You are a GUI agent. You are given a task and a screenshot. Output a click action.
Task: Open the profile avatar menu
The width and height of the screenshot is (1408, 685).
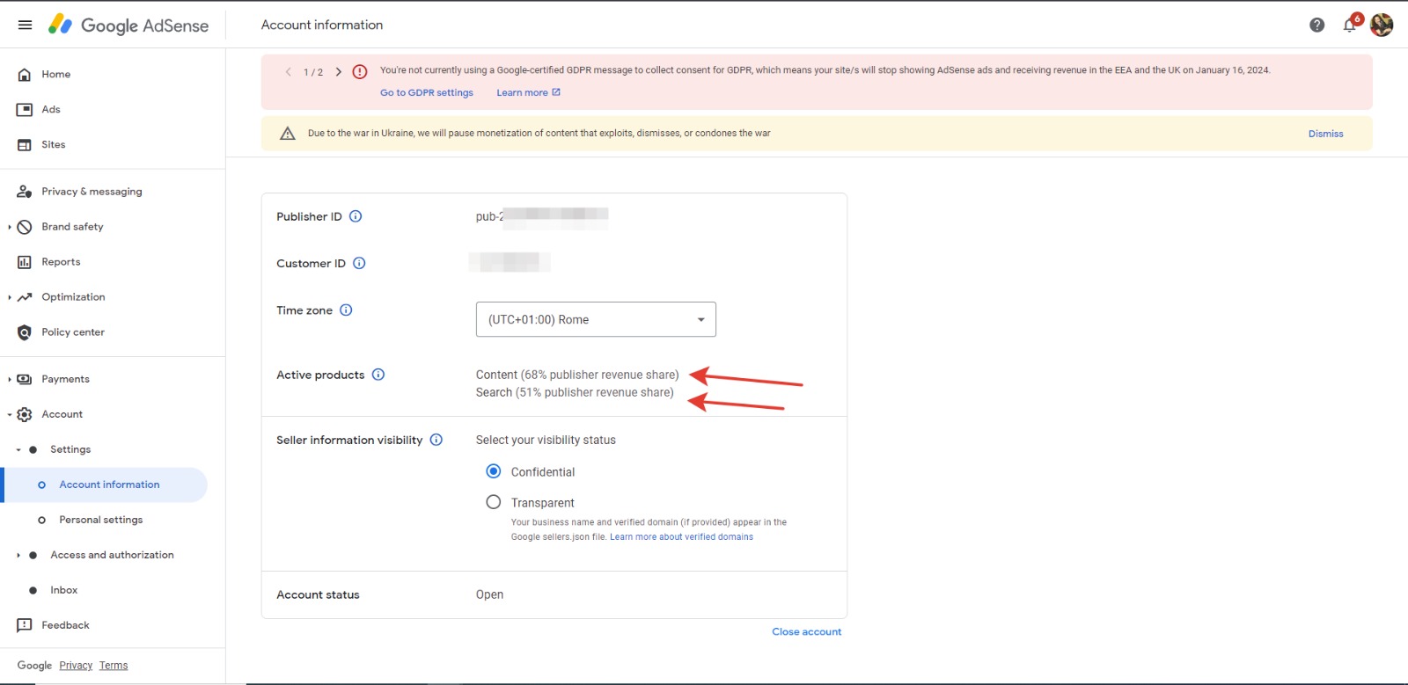[x=1382, y=25]
